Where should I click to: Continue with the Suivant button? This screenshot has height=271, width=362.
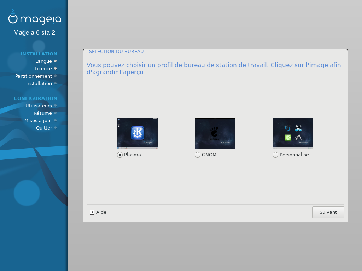[328, 212]
